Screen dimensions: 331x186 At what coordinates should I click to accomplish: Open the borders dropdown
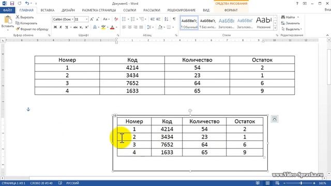(173, 27)
